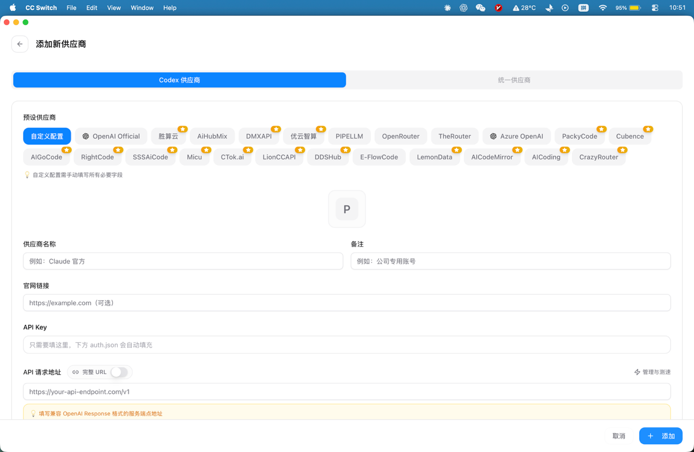Open the Window menu
The width and height of the screenshot is (694, 452).
[x=142, y=8]
